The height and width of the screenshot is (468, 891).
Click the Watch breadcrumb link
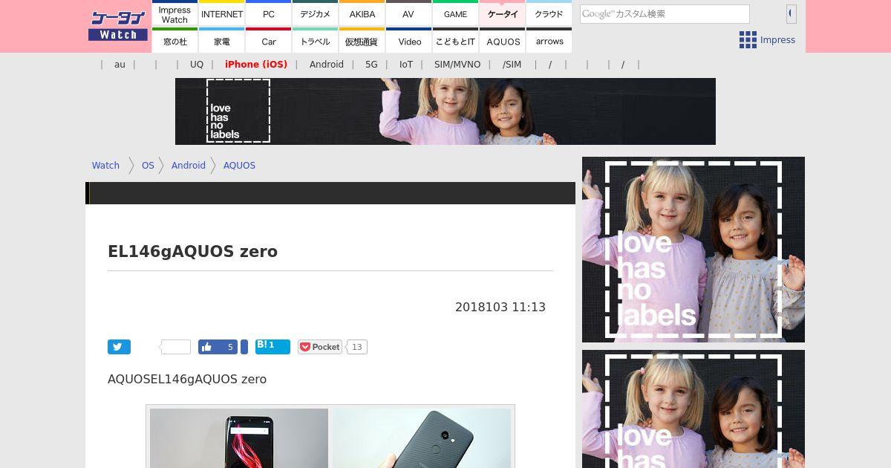point(105,166)
